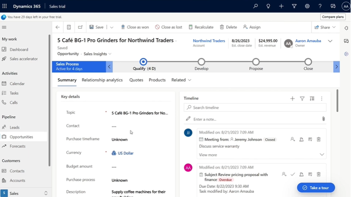Open the Dynamics 365 app launcher grid
The width and height of the screenshot is (351, 197).
pyautogui.click(x=5, y=6)
